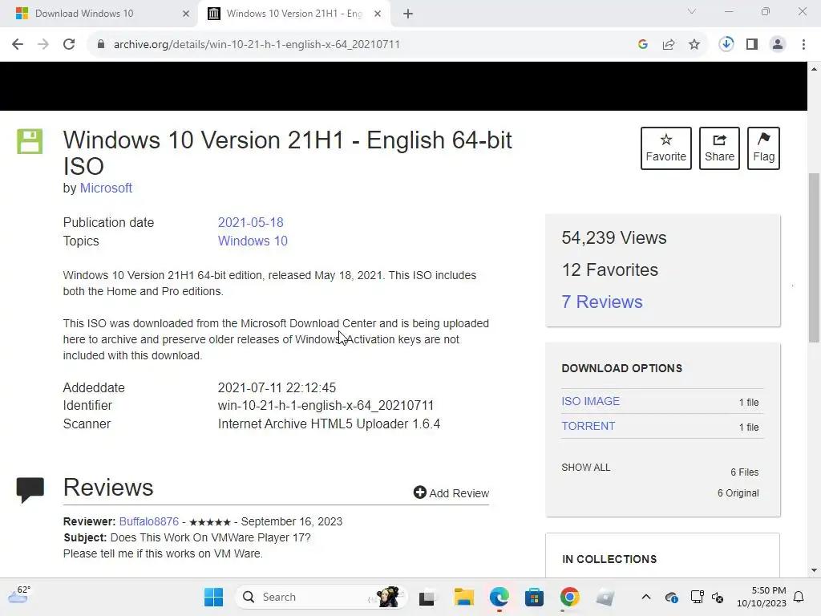Viewport: 821px width, 616px height.
Task: Open clock showing 5:50 PM
Action: pyautogui.click(x=762, y=597)
